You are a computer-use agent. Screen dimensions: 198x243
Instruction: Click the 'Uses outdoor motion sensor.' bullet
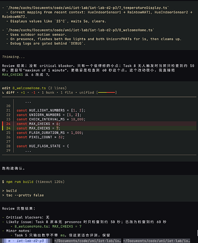(x=38, y=35)
